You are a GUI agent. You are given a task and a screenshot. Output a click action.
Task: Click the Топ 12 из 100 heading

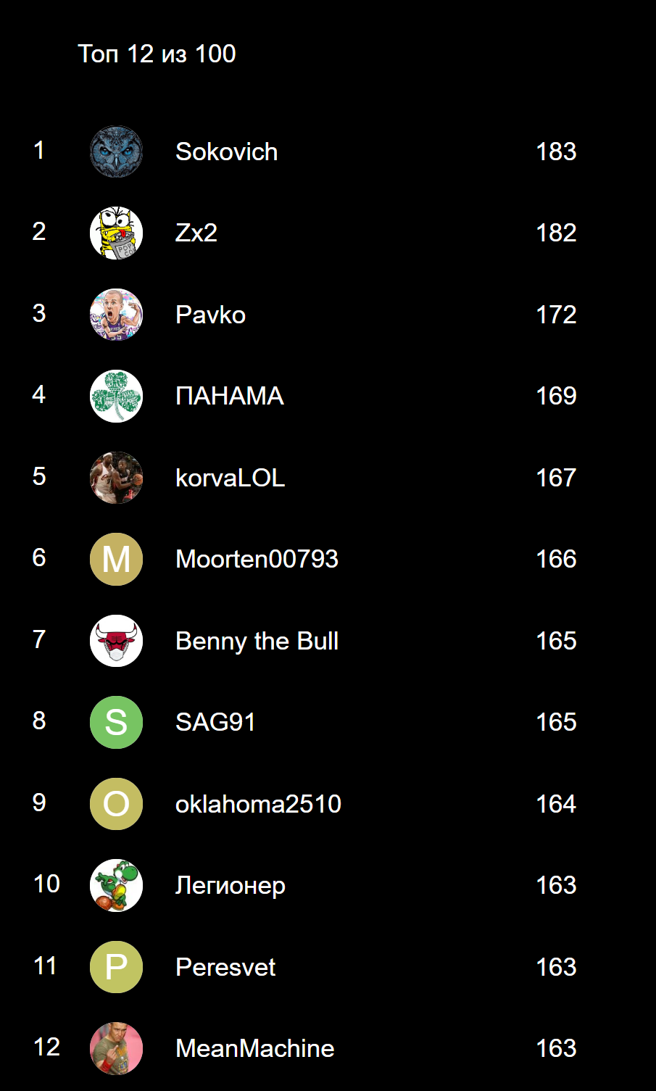coord(157,54)
